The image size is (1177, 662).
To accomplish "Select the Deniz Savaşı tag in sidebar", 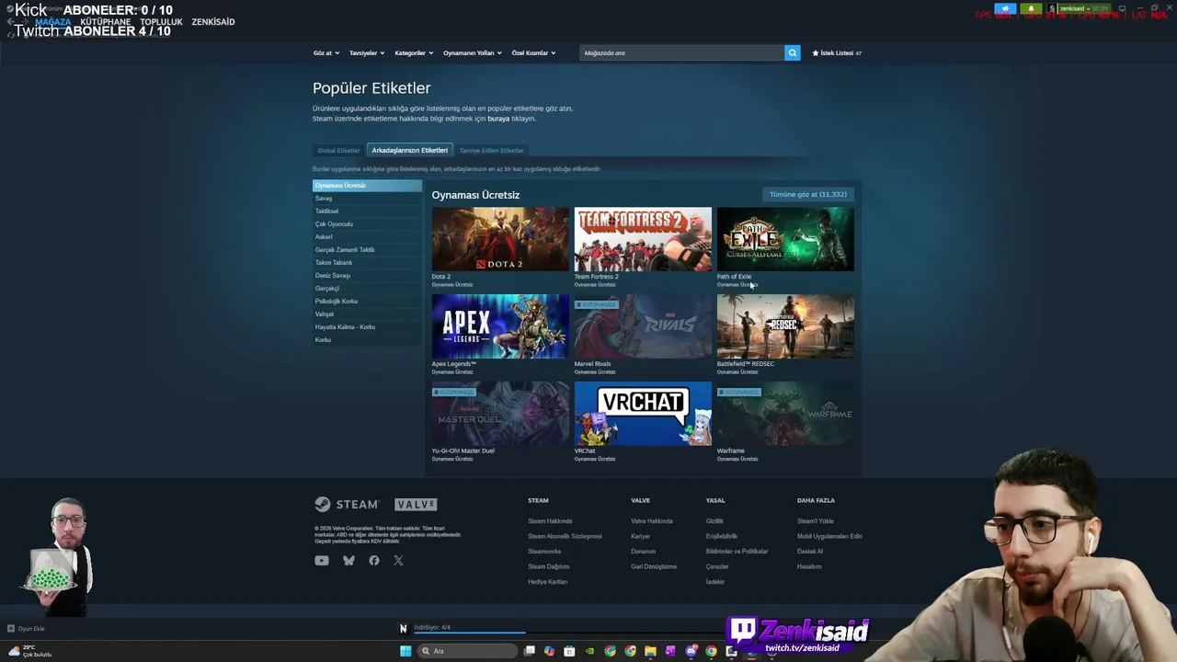I will 367,276.
